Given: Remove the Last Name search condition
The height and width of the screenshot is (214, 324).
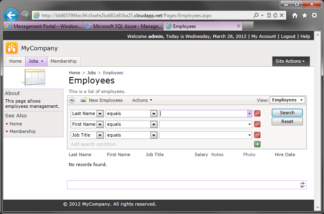Looking at the screenshot, I should click(257, 113).
